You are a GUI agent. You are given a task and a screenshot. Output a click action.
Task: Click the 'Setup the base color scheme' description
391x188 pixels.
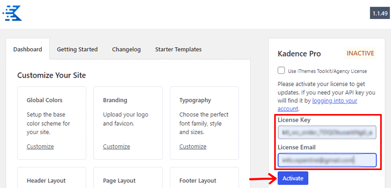[x=48, y=123]
